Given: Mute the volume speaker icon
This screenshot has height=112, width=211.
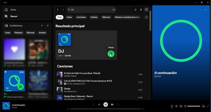Looking at the screenshot, I should coord(185,106).
